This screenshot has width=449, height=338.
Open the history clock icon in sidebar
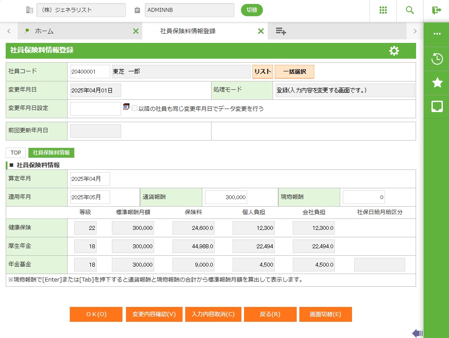pyautogui.click(x=437, y=59)
